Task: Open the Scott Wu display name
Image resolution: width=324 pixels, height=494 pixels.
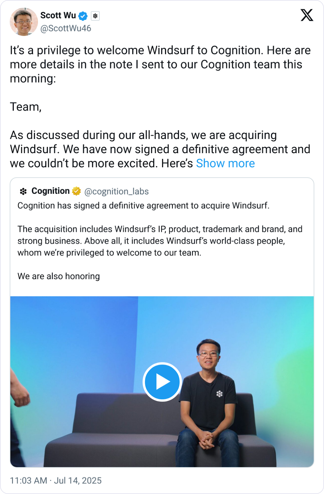Action: tap(58, 15)
